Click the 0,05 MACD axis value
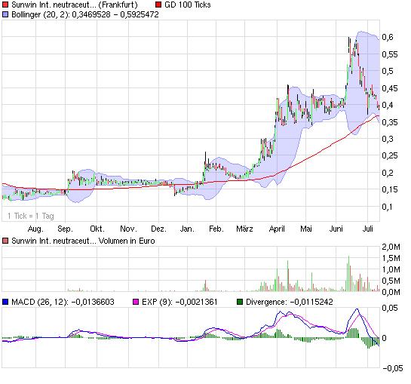Image resolution: width=411 pixels, height=384 pixels. pos(390,308)
